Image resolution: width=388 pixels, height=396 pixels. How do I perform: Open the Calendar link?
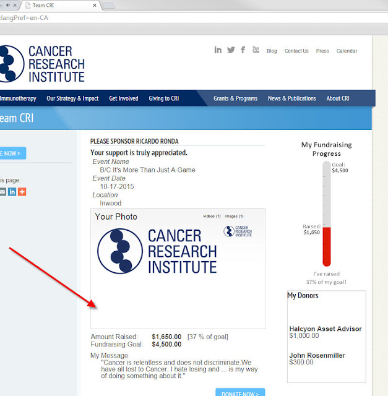tap(347, 51)
